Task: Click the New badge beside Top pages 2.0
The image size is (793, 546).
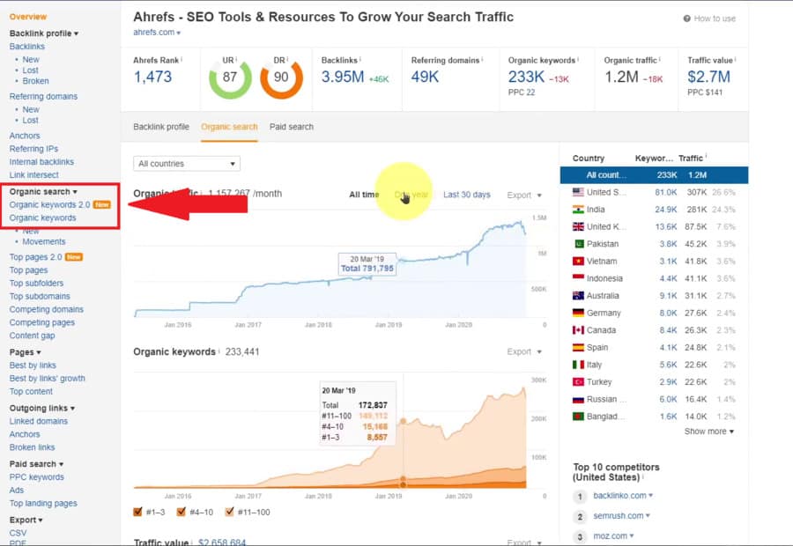Action: point(74,257)
